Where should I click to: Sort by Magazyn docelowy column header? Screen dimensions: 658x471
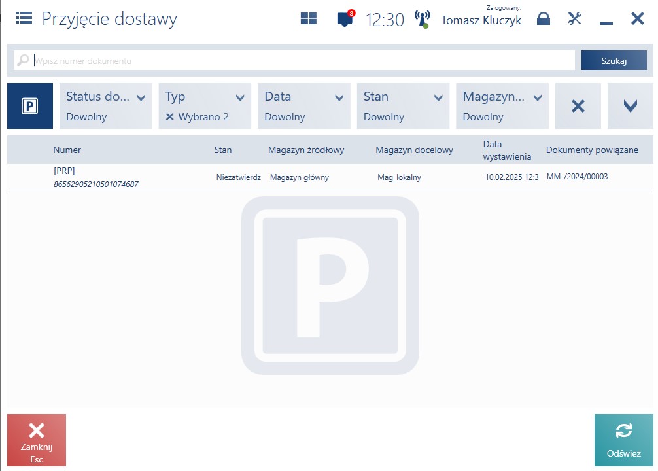point(414,150)
